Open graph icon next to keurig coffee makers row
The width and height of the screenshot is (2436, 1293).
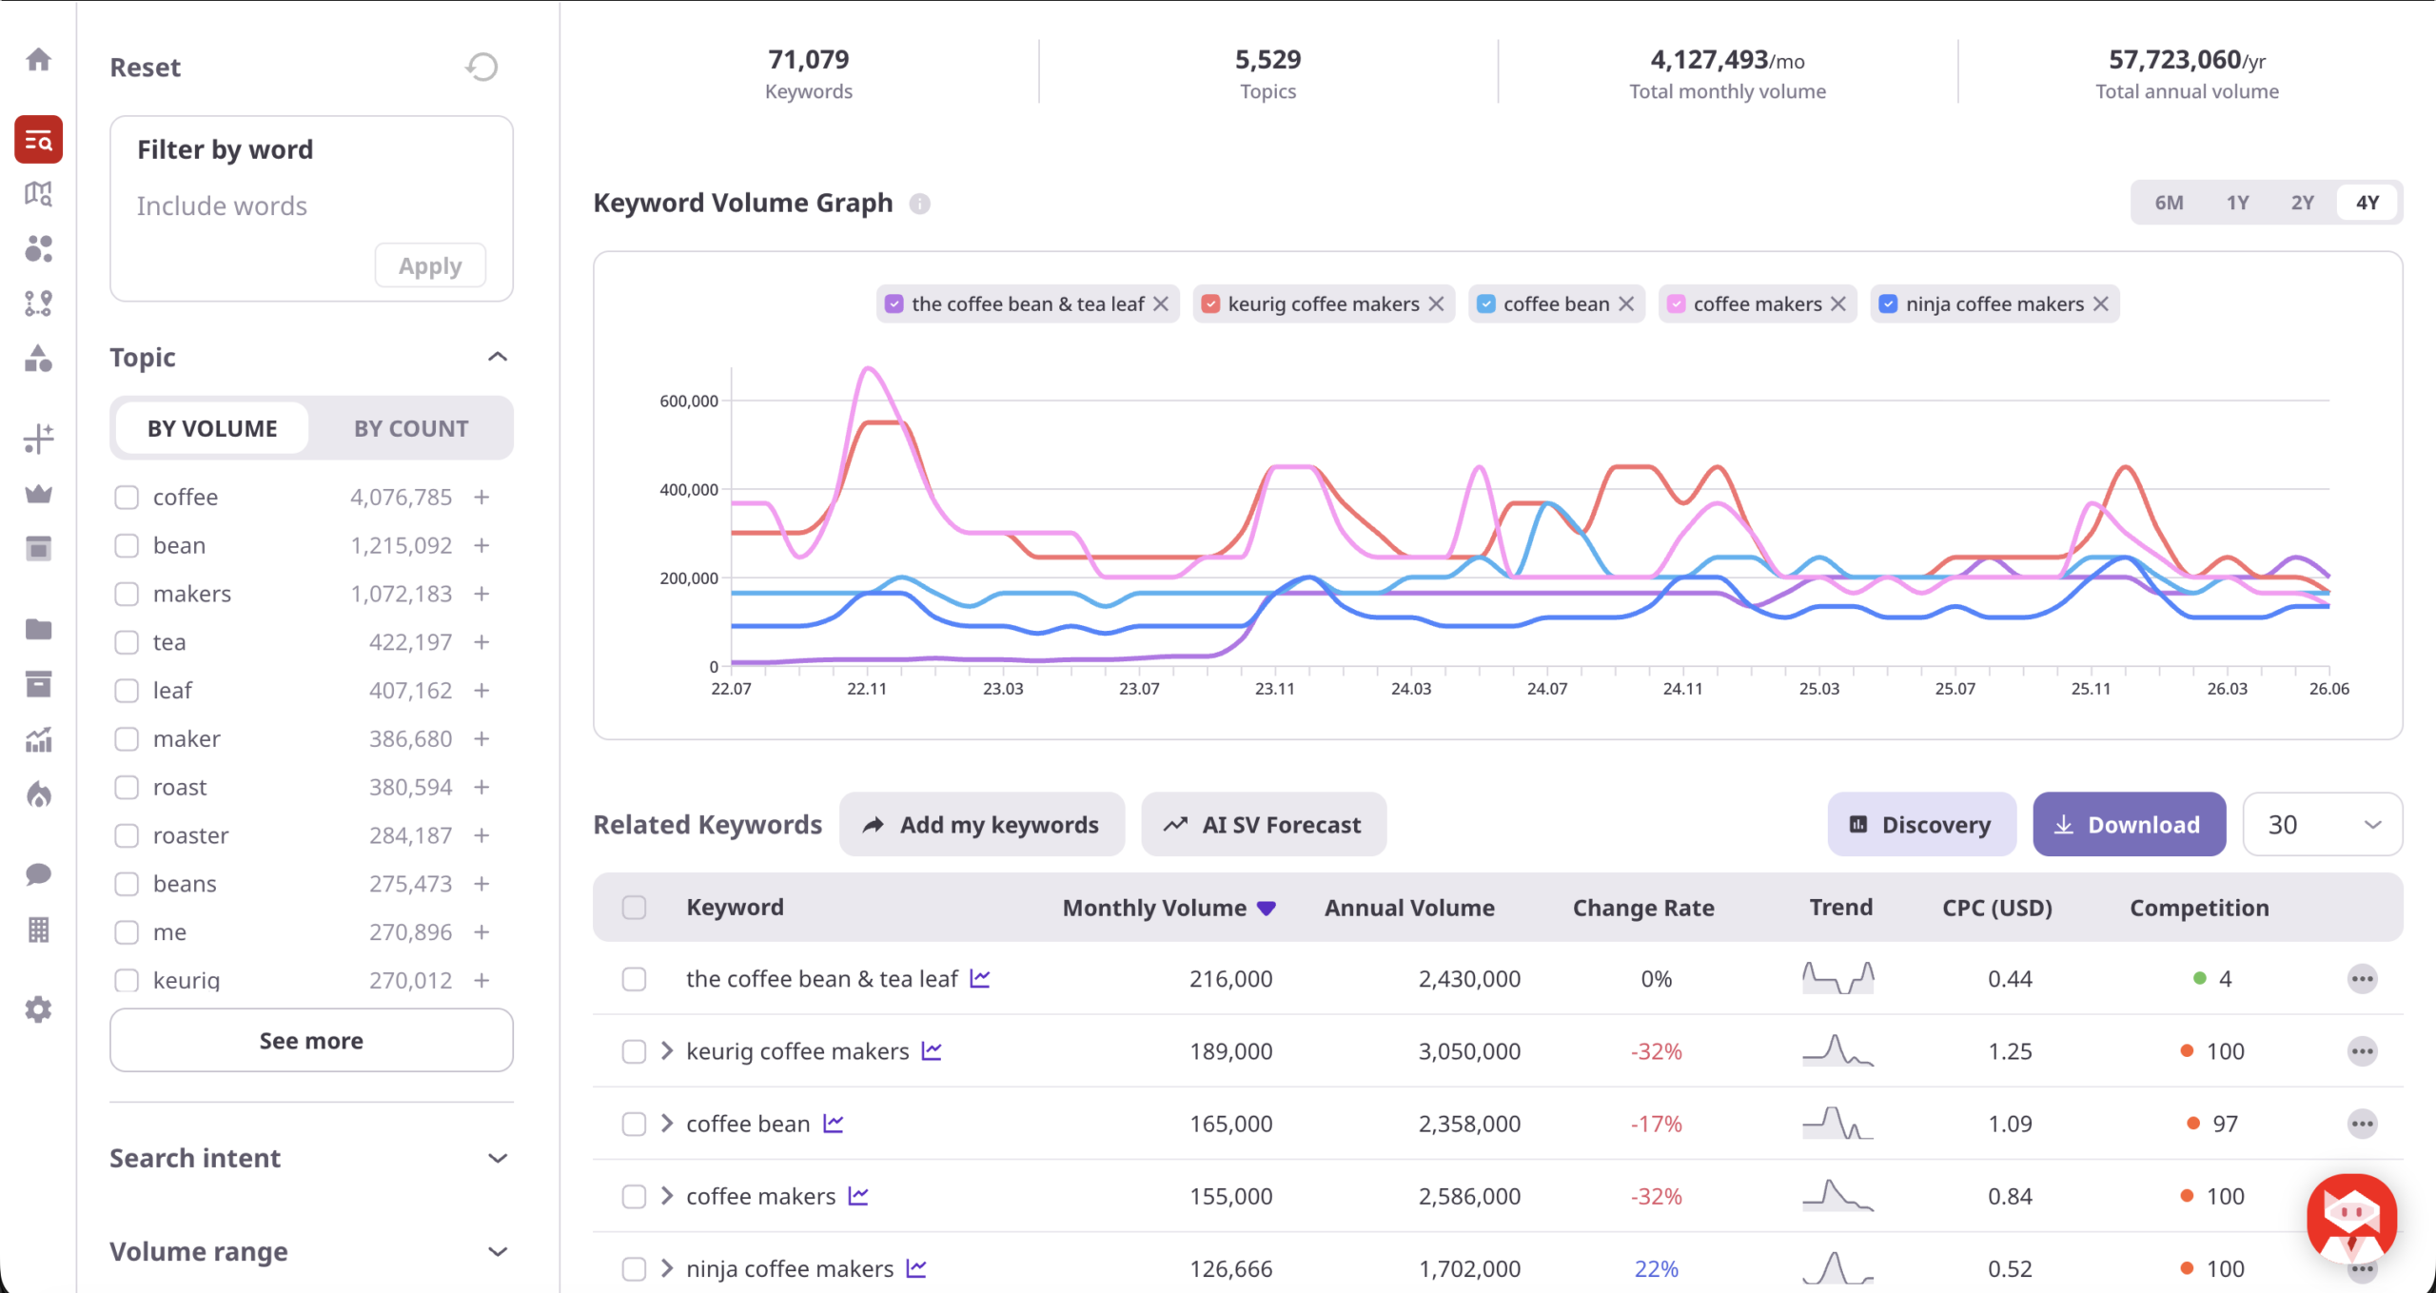click(932, 1051)
